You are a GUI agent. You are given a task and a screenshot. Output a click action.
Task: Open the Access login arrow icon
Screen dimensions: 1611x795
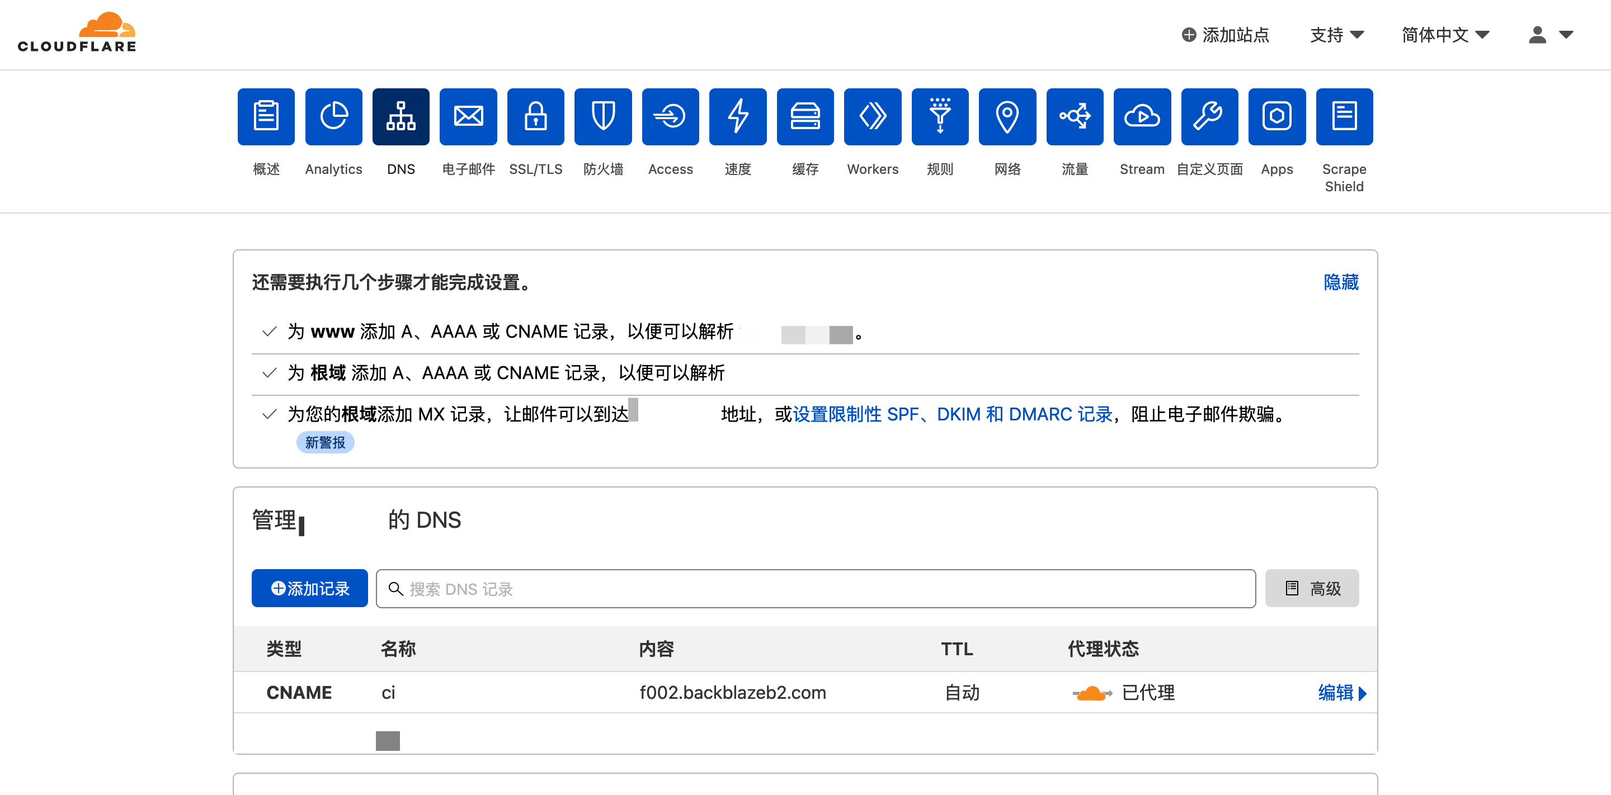tap(671, 117)
